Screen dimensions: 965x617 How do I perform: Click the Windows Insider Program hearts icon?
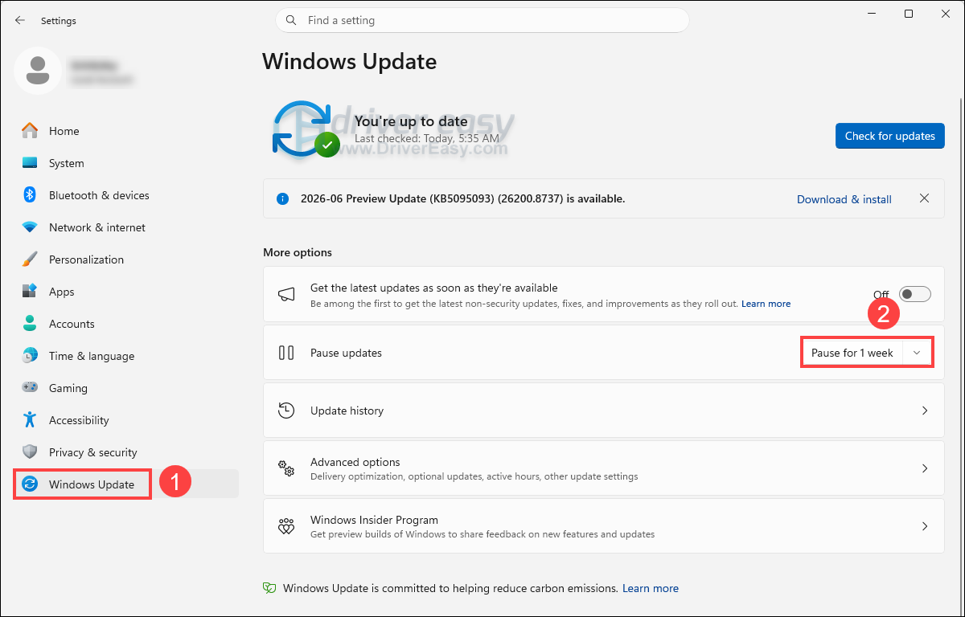pos(286,526)
